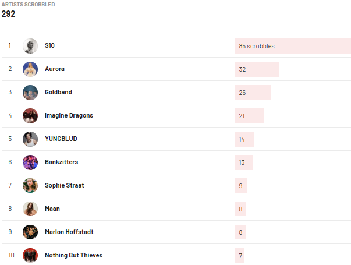Select Maan's artist avatar
351x265 pixels.
(x=30, y=209)
